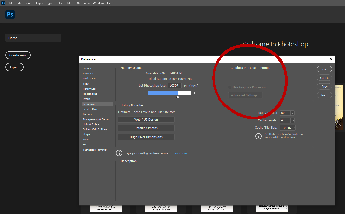
Task: Click the Legacy compositing has been removed text
Action: coord(148,153)
